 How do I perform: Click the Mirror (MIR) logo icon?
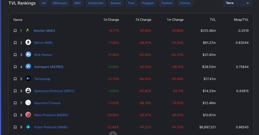pos(28,43)
